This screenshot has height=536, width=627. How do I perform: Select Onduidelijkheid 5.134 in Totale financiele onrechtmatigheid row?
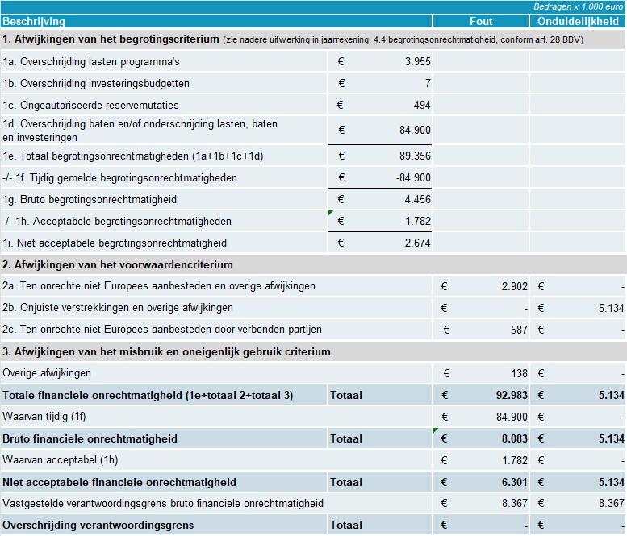point(611,396)
